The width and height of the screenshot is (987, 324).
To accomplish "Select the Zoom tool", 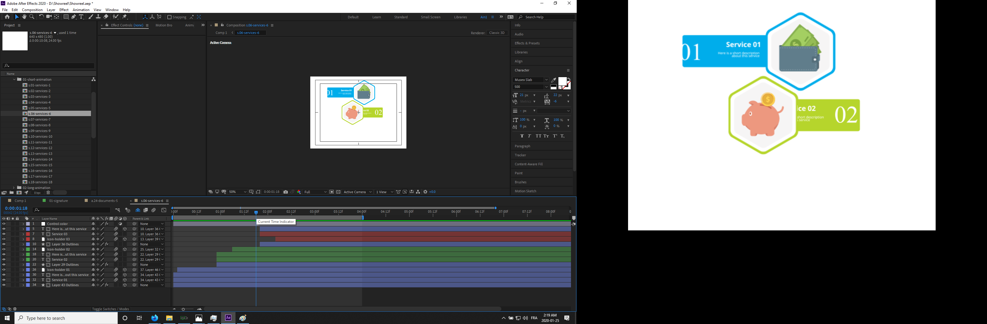I will (32, 17).
